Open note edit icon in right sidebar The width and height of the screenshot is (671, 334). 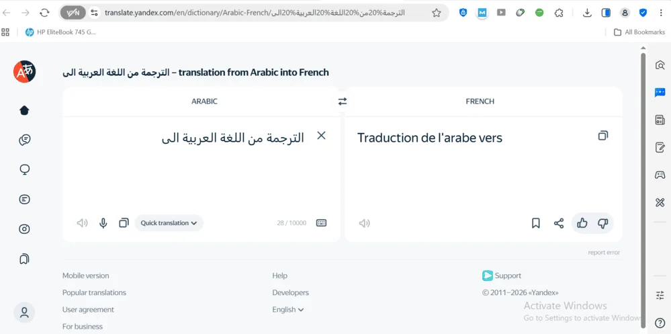coord(660,148)
